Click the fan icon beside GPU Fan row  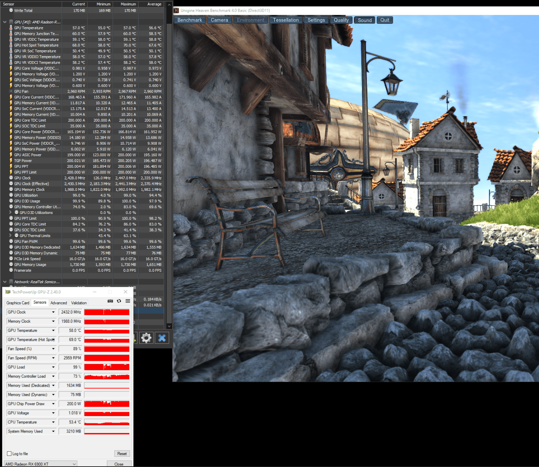coord(11,91)
